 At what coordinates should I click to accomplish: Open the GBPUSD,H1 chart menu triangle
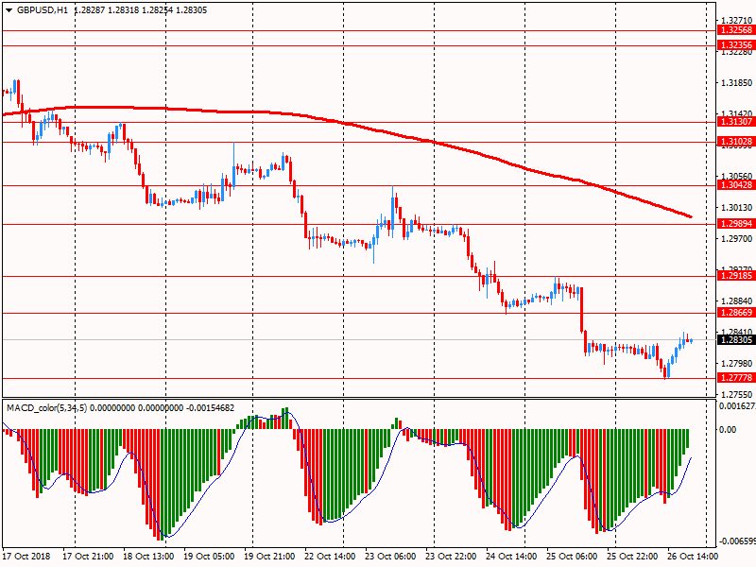9,10
